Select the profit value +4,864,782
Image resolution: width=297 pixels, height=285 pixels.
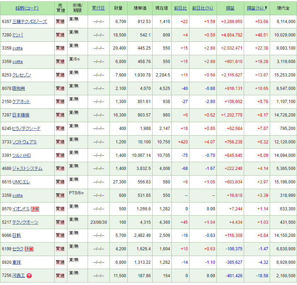pyautogui.click(x=231, y=35)
